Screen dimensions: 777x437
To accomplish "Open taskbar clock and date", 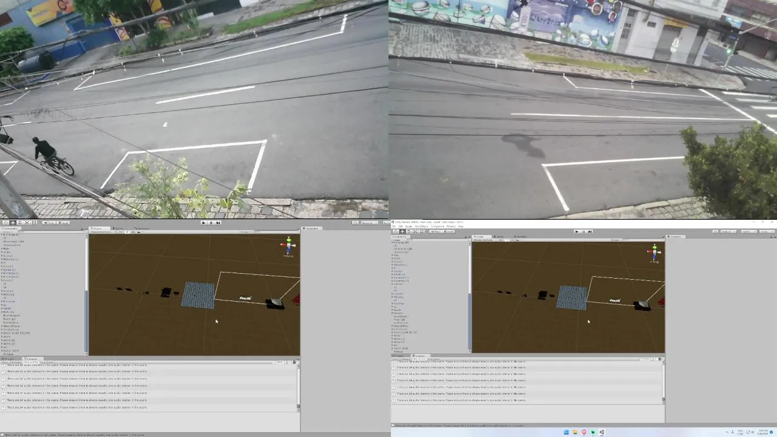I will tap(764, 432).
